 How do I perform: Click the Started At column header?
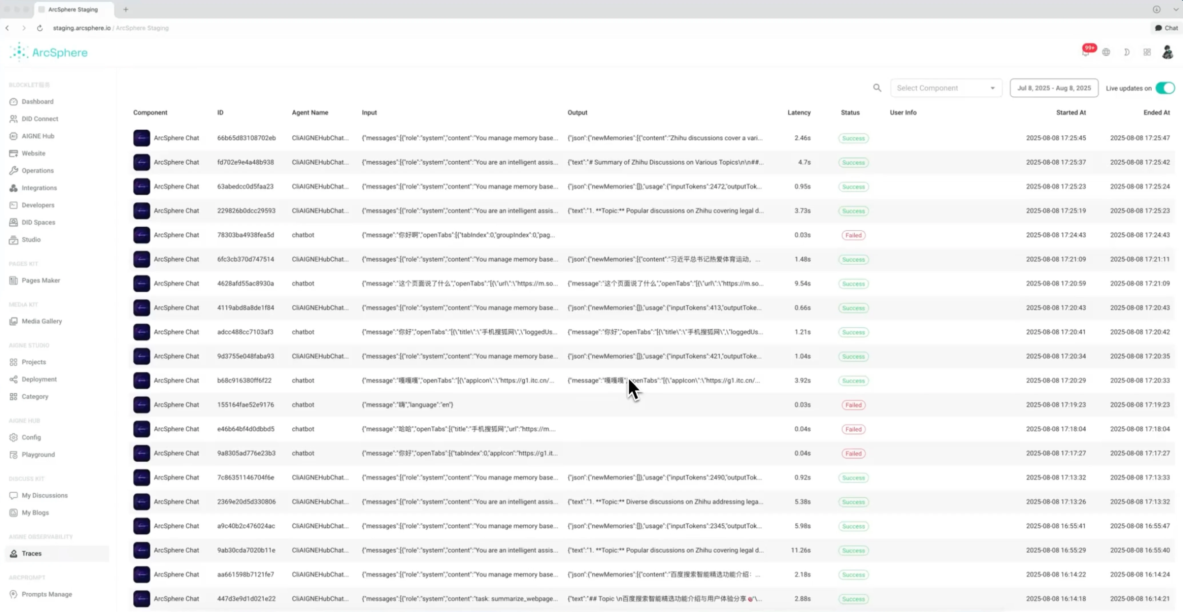[x=1071, y=113]
